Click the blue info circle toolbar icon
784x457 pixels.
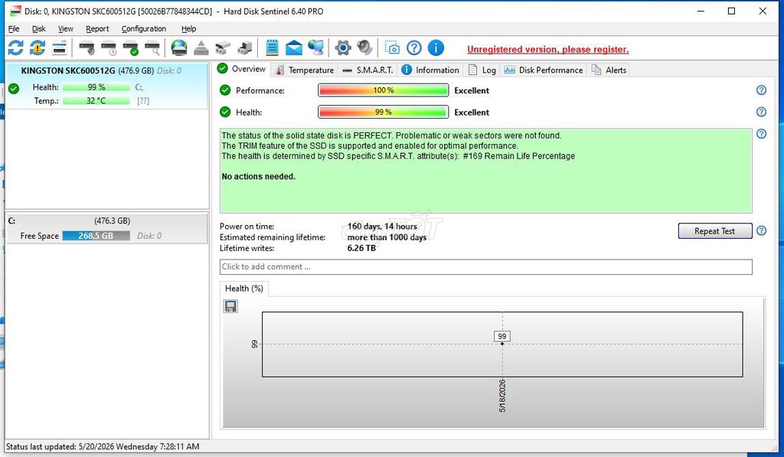click(436, 48)
